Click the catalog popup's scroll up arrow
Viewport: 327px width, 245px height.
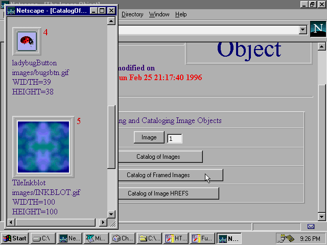pyautogui.click(x=112, y=22)
